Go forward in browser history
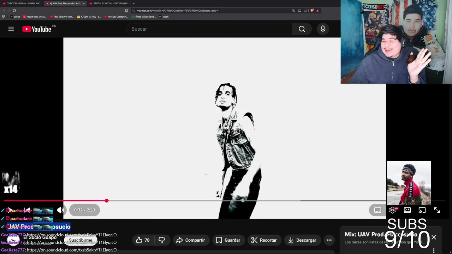The image size is (452, 254). tap(9, 11)
